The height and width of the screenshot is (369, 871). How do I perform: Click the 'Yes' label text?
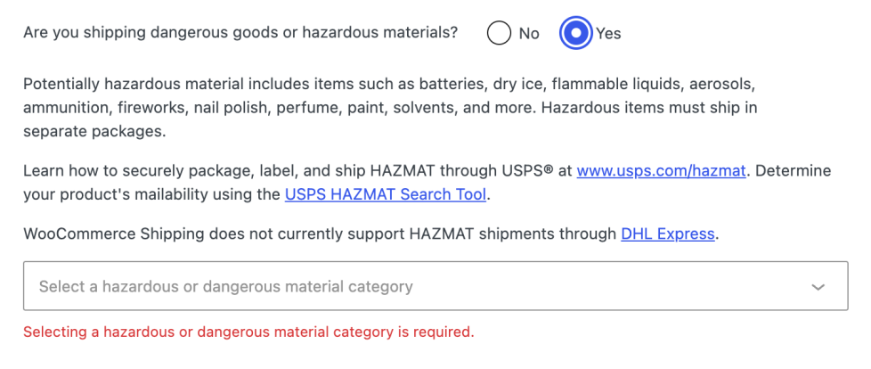click(608, 34)
